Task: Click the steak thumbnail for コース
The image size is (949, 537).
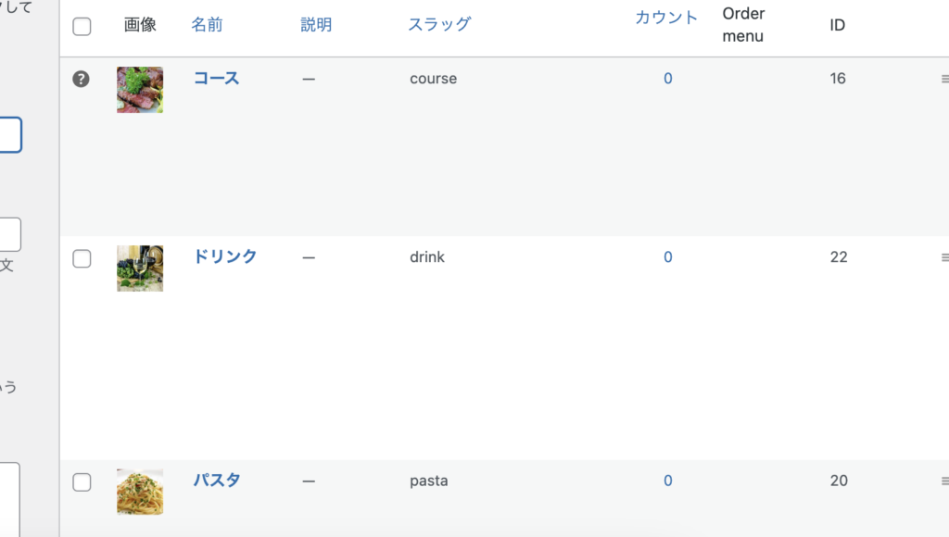Action: click(140, 90)
